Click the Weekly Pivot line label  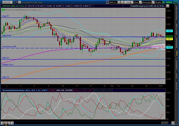[x=7, y=65]
